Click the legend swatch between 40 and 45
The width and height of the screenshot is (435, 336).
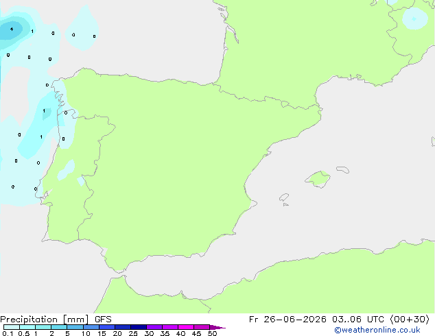tap(186, 327)
